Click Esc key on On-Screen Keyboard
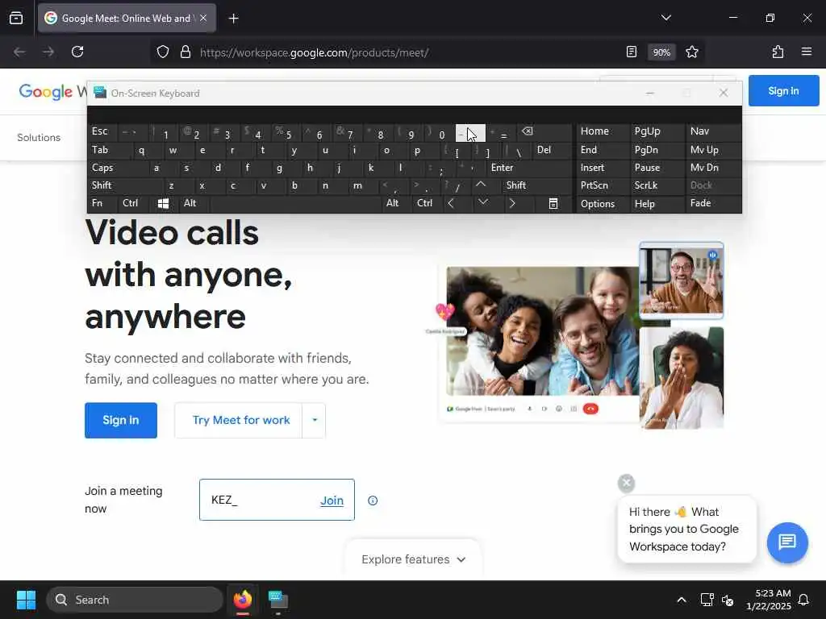 click(102, 131)
